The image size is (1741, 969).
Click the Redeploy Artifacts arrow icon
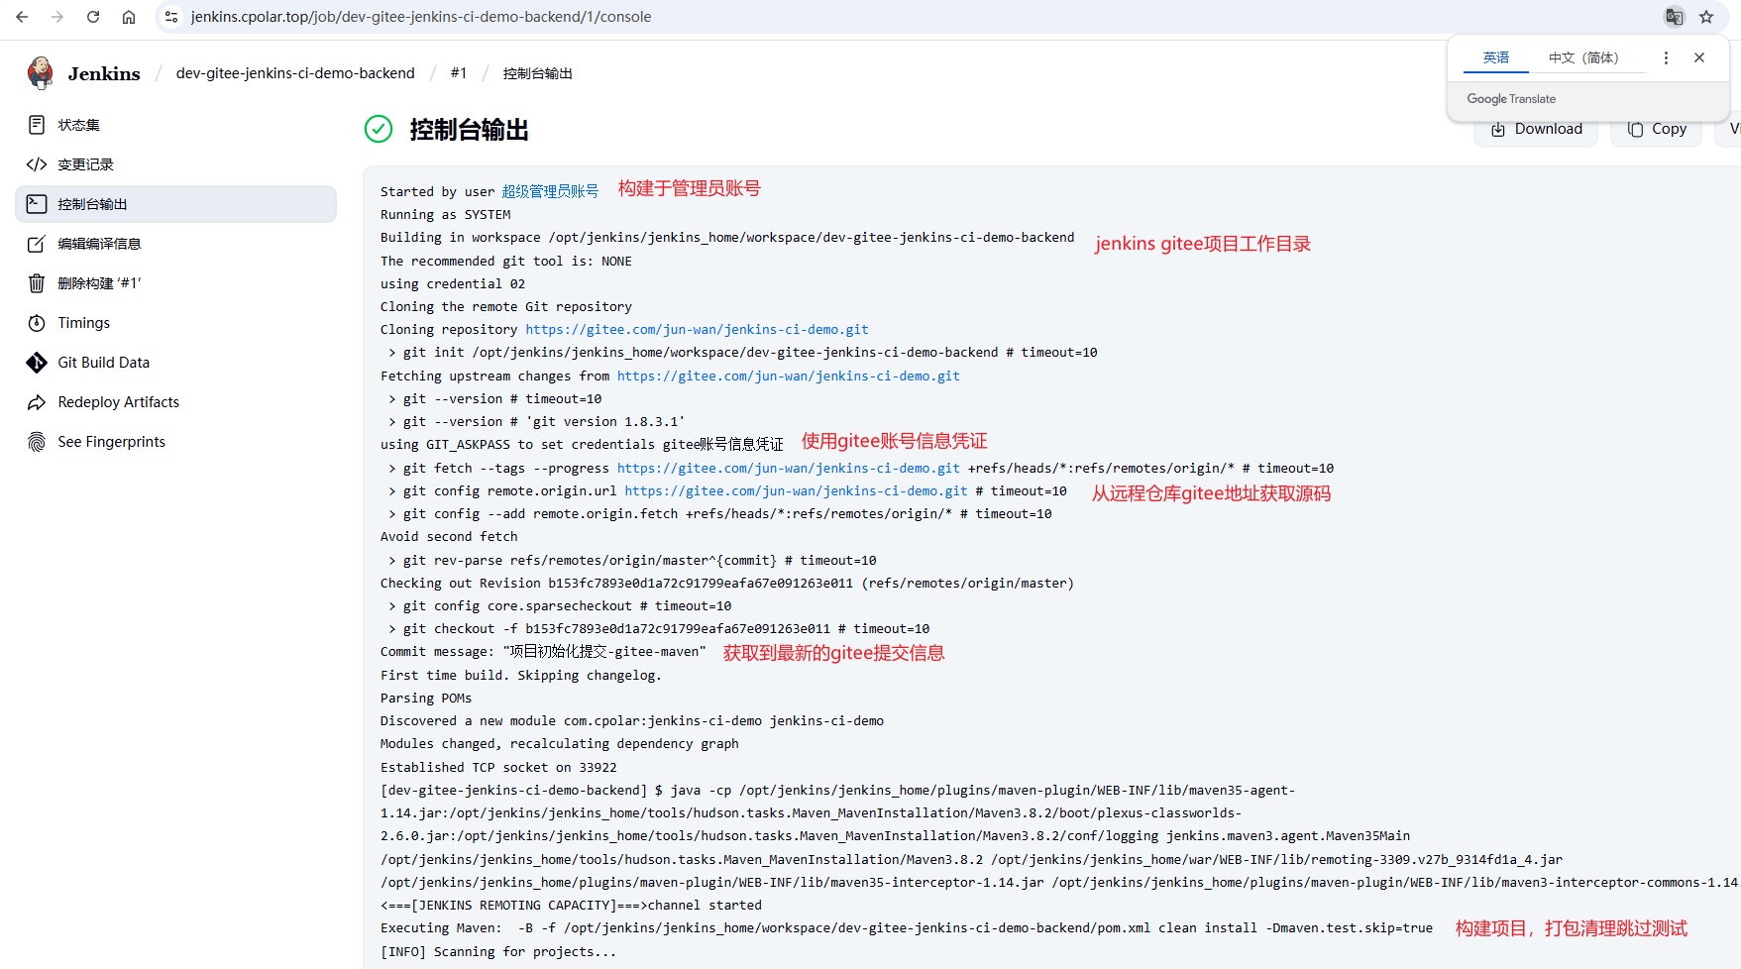(x=37, y=402)
